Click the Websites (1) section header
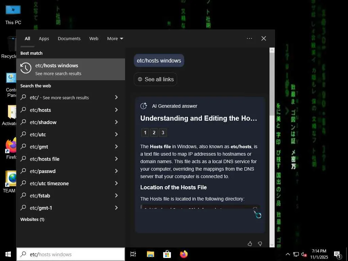 [x=32, y=219]
